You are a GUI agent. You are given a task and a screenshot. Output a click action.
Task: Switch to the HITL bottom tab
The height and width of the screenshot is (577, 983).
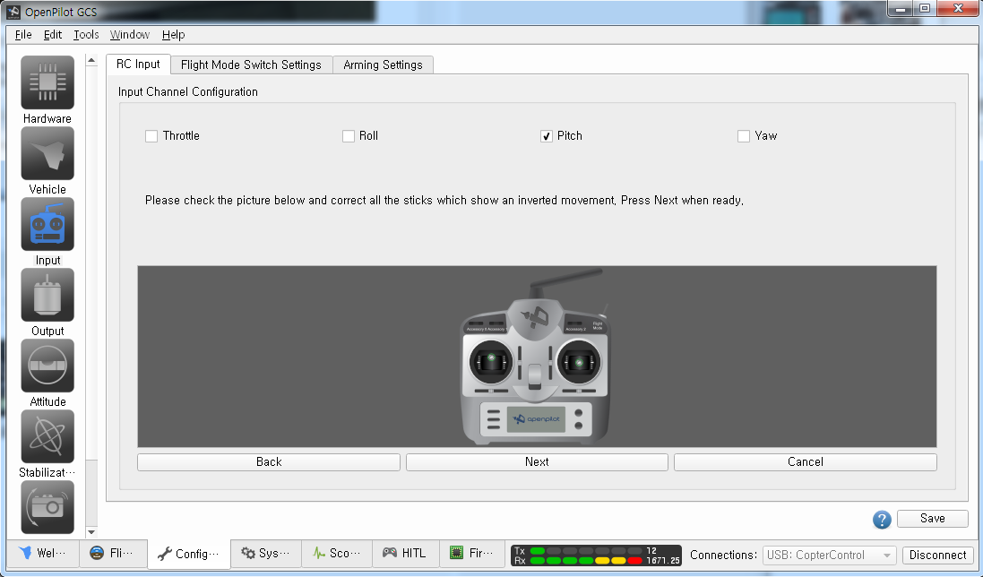coord(406,553)
